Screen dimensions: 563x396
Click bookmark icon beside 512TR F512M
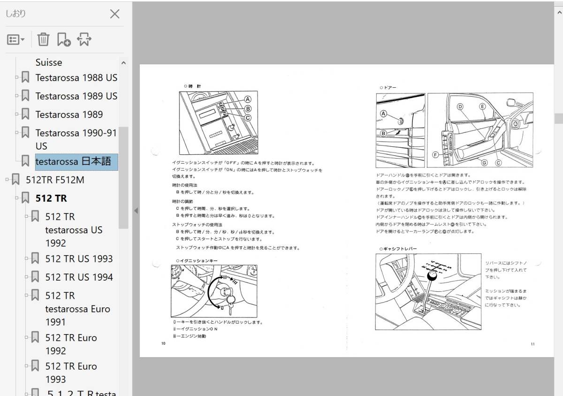(16, 180)
